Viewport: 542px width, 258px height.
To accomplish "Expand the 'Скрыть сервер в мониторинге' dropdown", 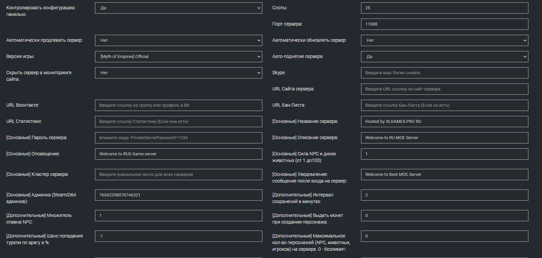I will coord(178,73).
